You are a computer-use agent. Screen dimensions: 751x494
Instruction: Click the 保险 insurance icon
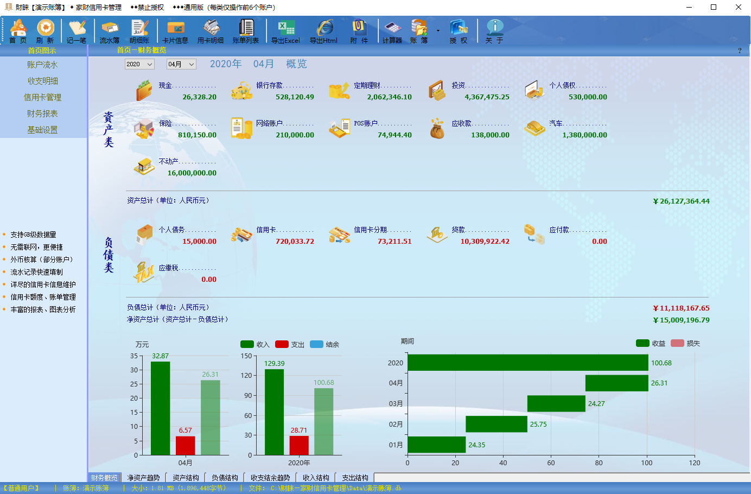pos(144,128)
